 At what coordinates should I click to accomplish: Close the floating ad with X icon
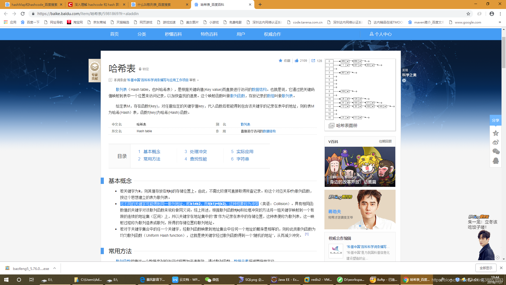[498, 258]
